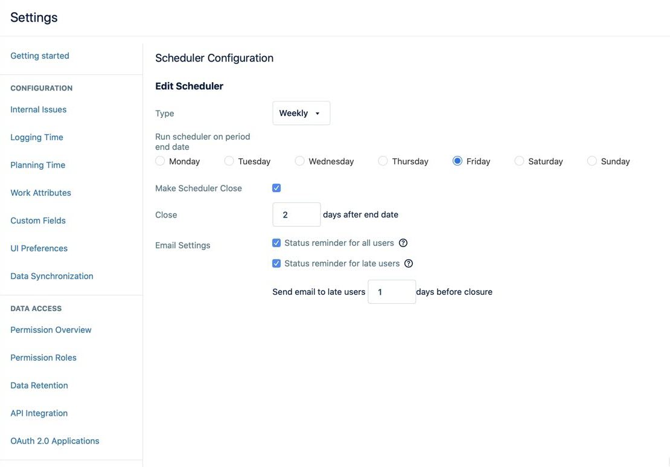Open Getting started section
This screenshot has height=467, width=670.
coord(39,55)
